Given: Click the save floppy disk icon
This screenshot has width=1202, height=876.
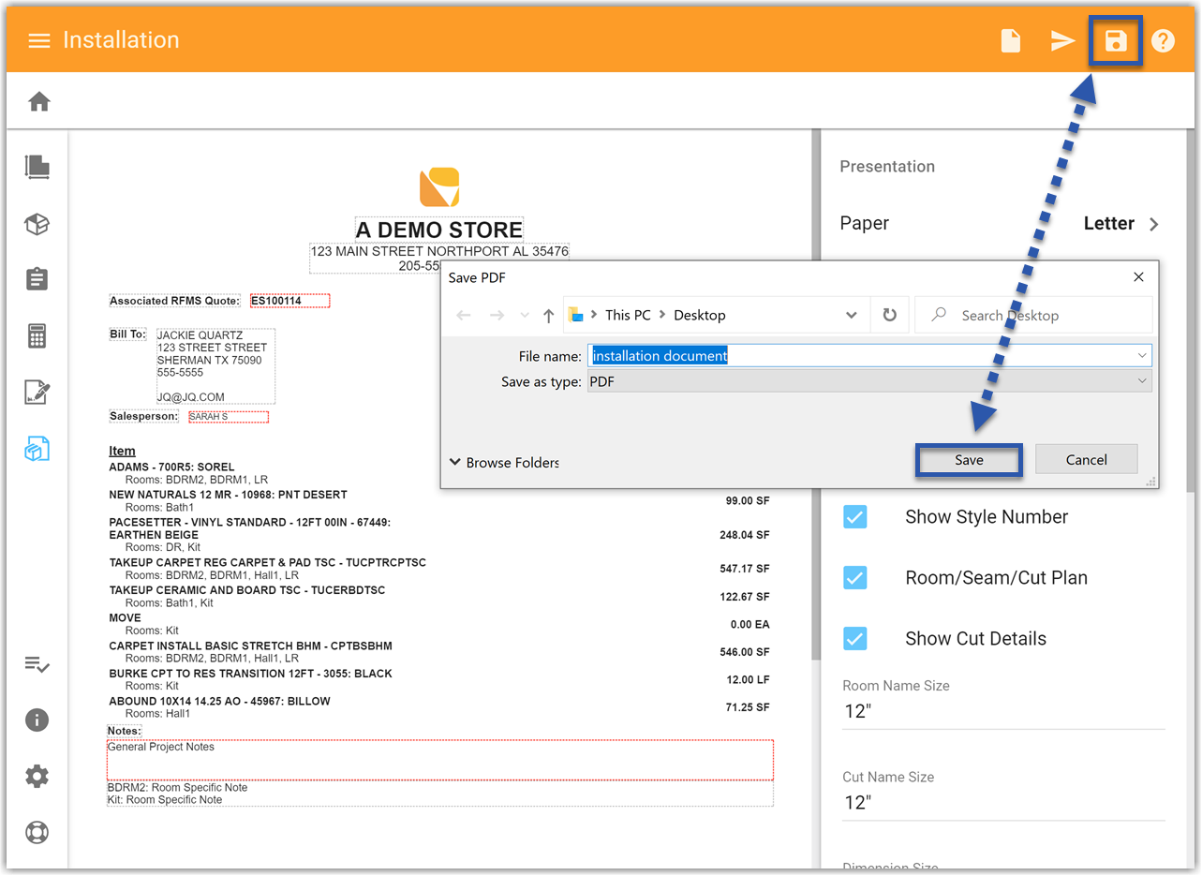Looking at the screenshot, I should point(1115,41).
